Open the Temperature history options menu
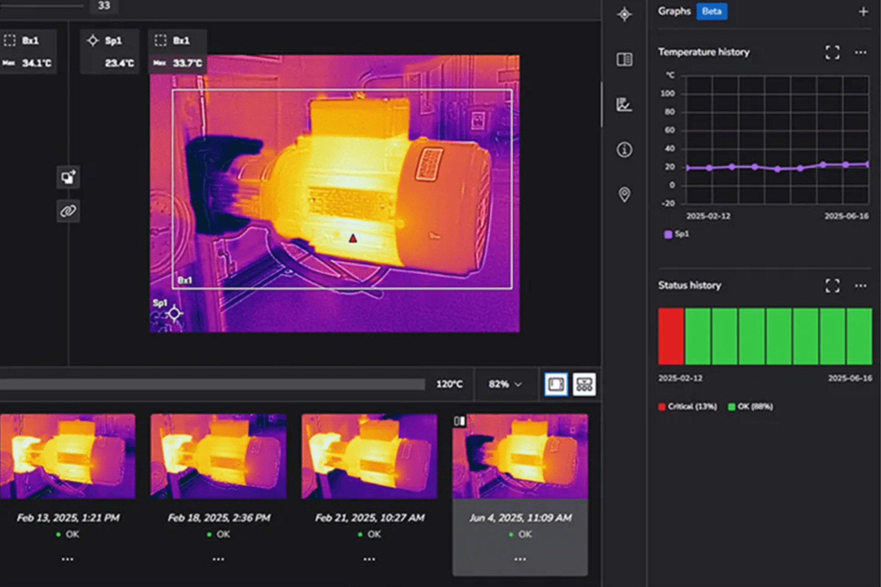The width and height of the screenshot is (881, 587). click(x=860, y=52)
